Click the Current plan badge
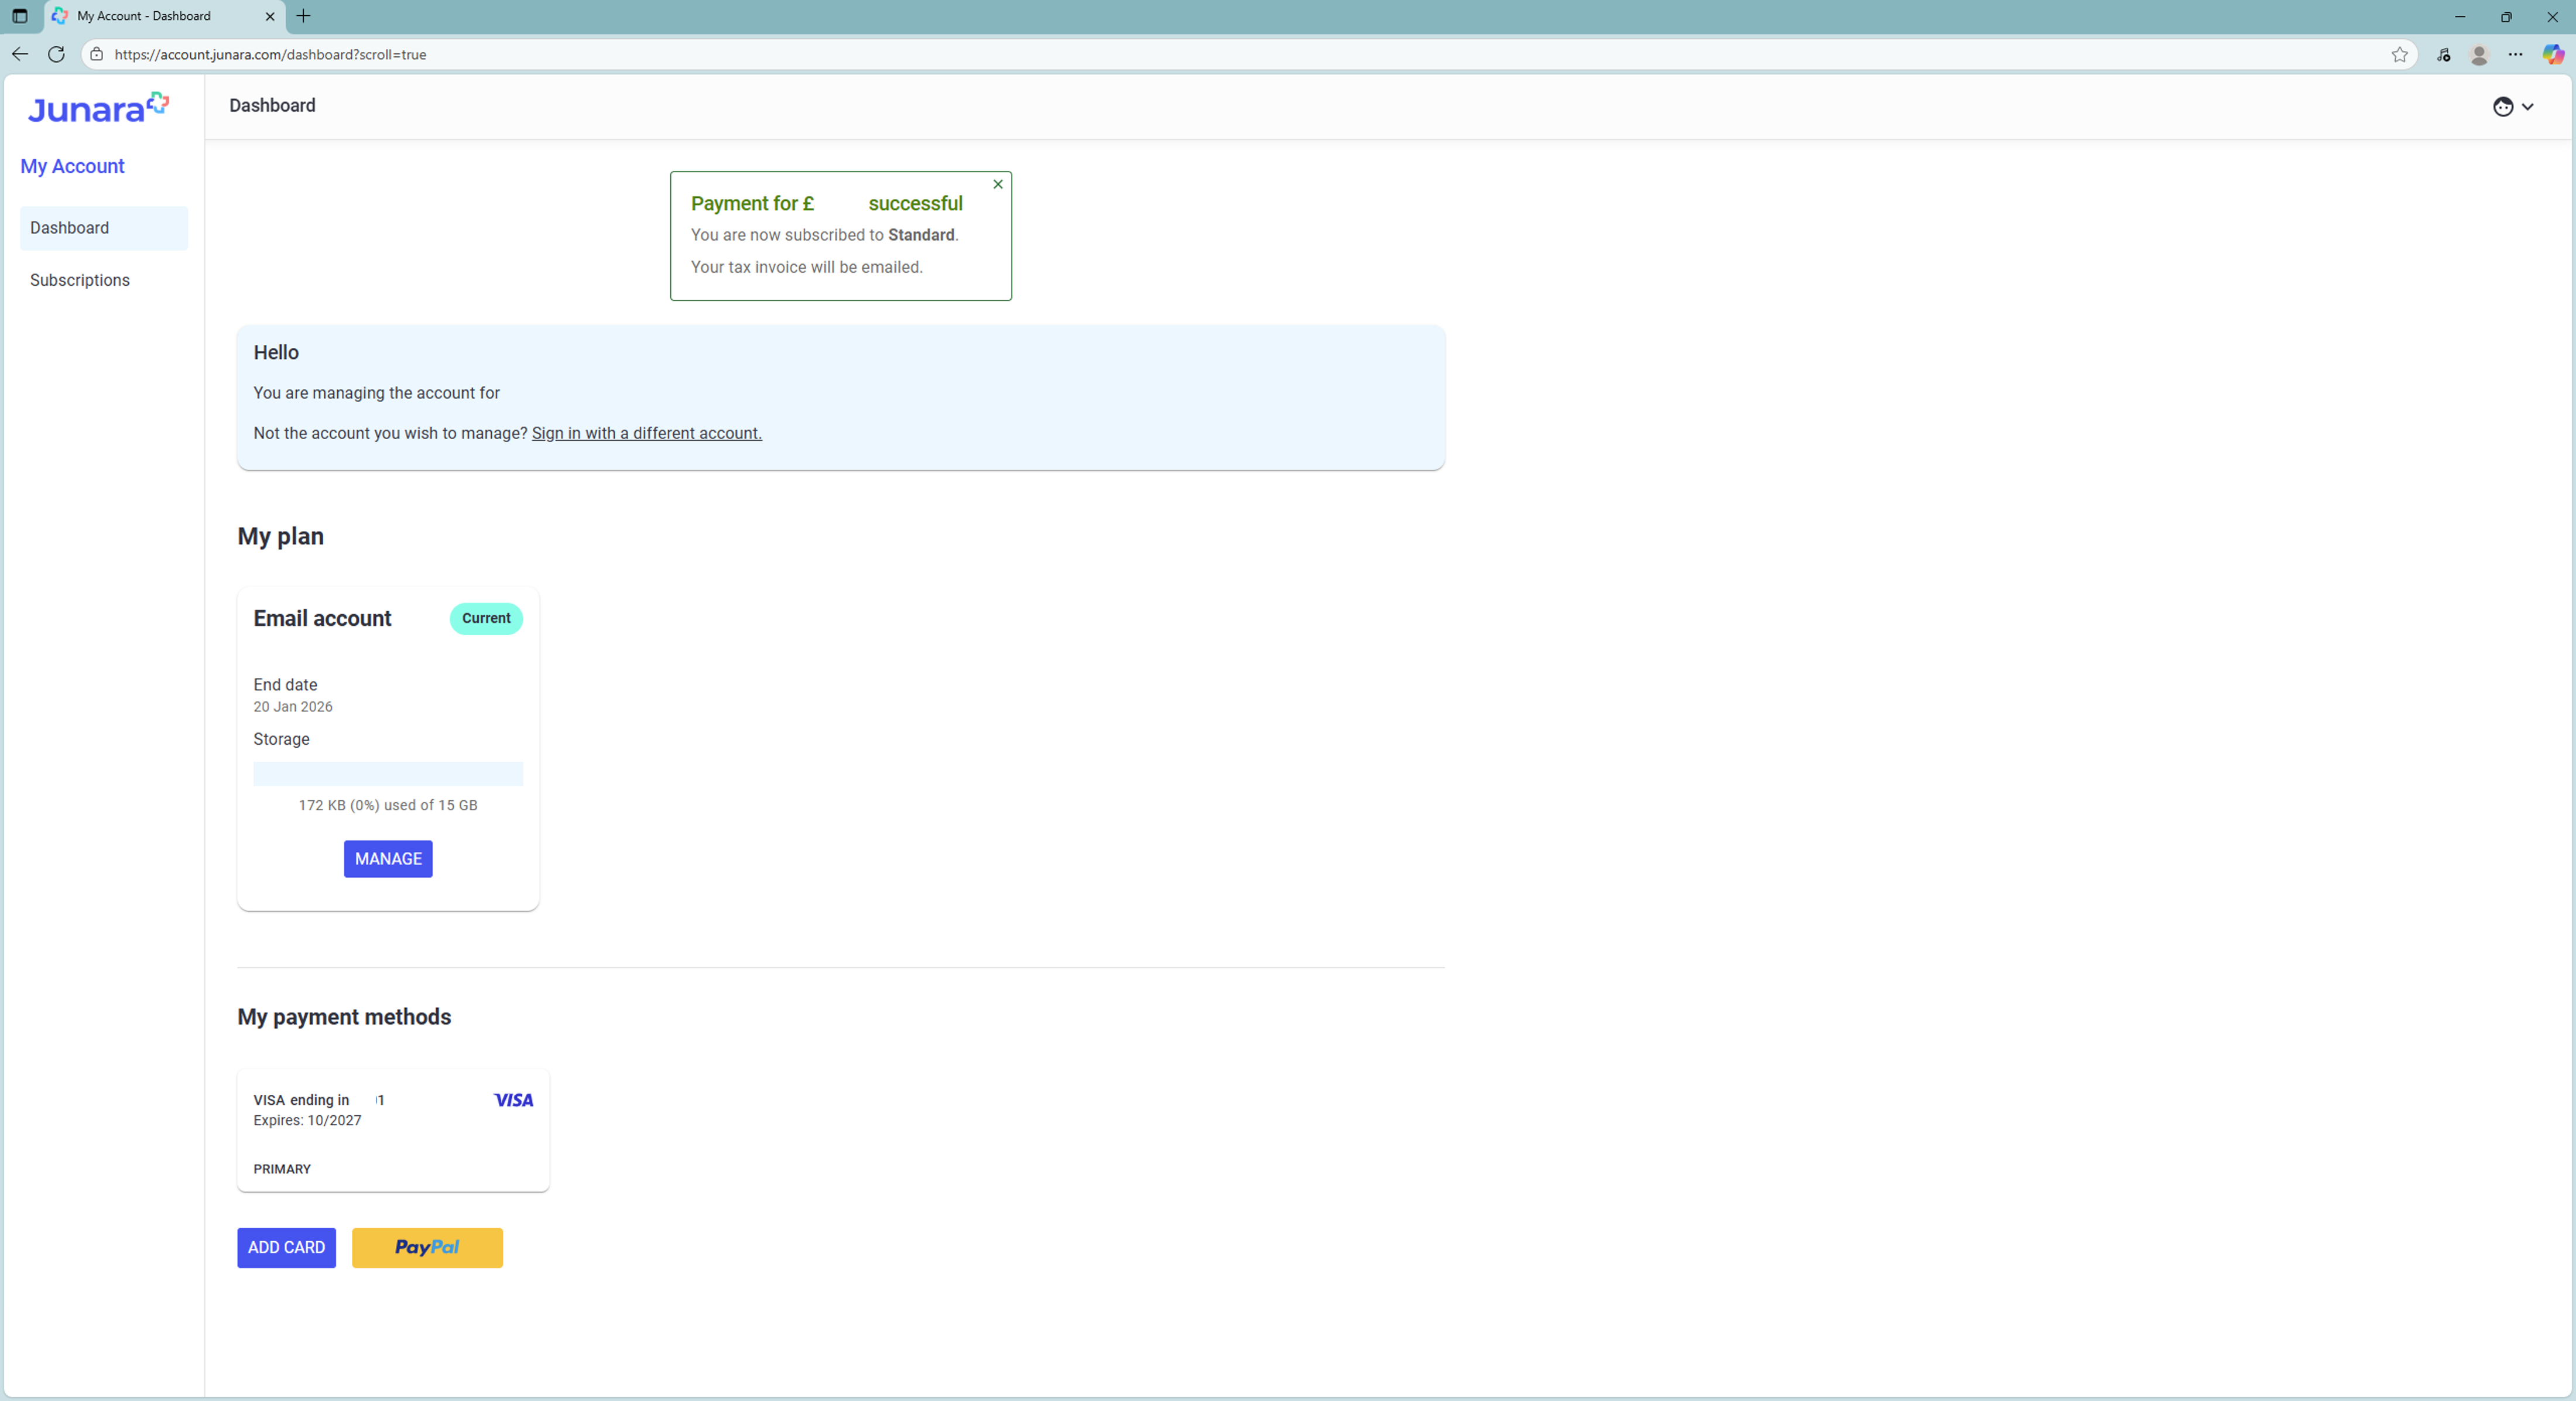The image size is (2576, 1401). pos(486,619)
